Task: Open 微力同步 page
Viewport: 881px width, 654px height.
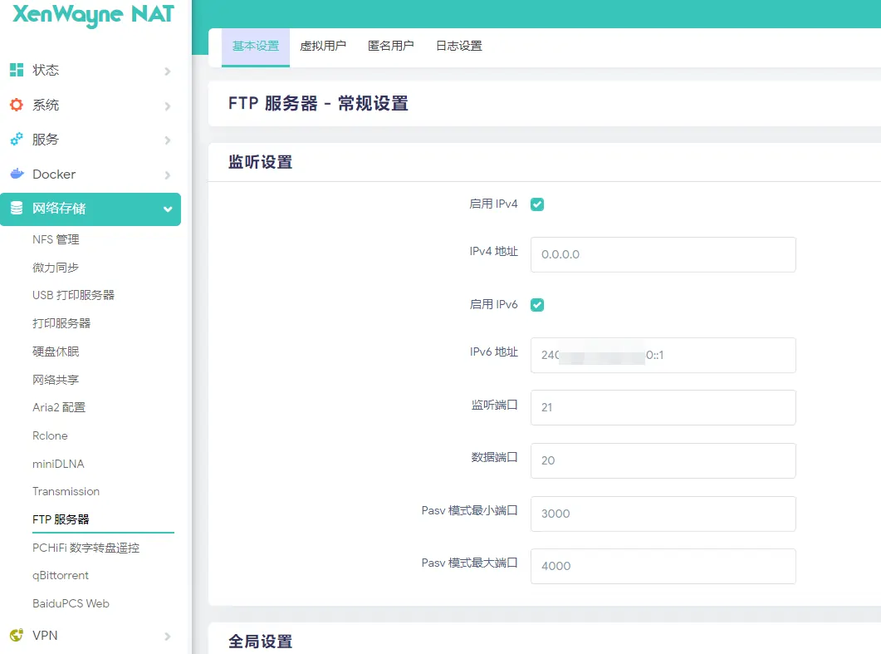Action: (56, 268)
